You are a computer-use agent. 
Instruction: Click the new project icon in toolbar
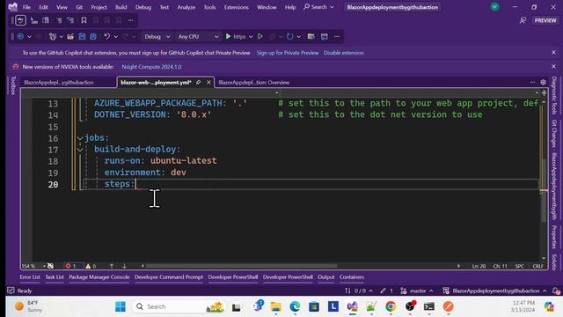pyautogui.click(x=53, y=36)
